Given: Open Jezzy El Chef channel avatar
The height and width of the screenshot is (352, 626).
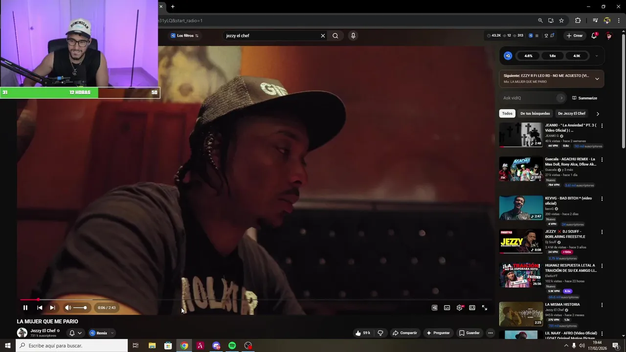Looking at the screenshot, I should point(22,332).
